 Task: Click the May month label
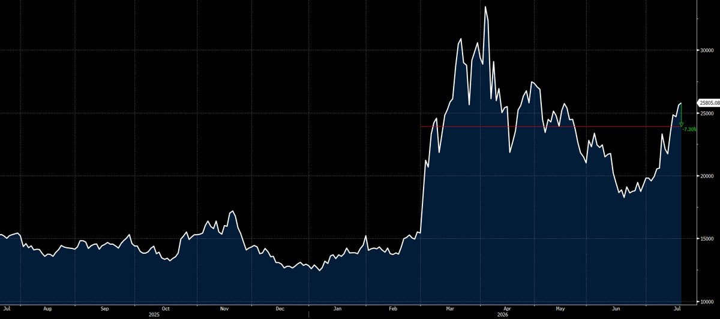(x=560, y=309)
